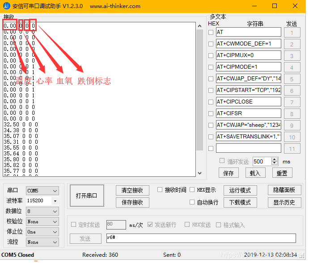Screen dimensions: 309x263
Task: Minimize the serial debug assistant window
Action: [x=254, y=6]
